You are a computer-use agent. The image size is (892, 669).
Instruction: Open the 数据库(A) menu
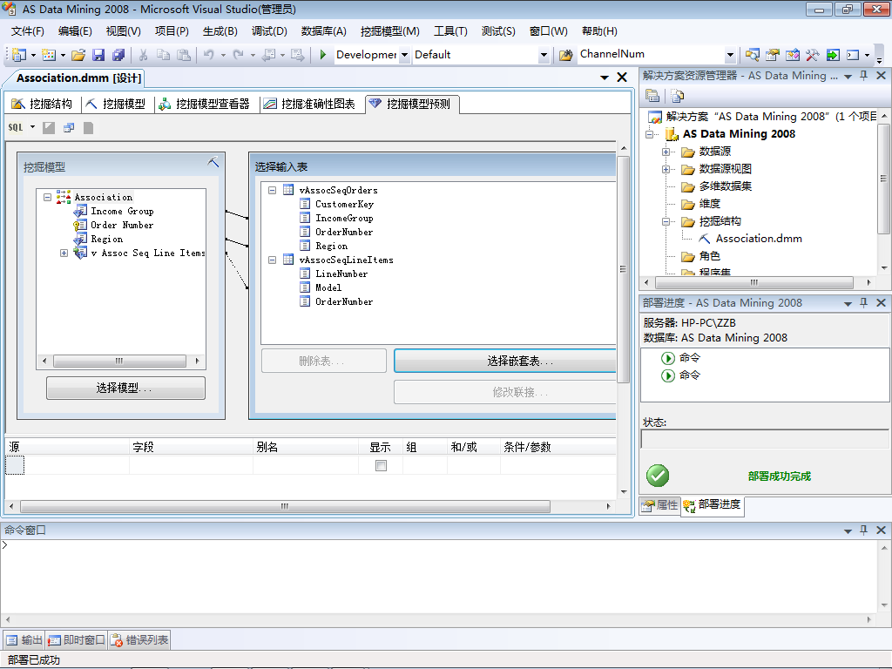323,31
